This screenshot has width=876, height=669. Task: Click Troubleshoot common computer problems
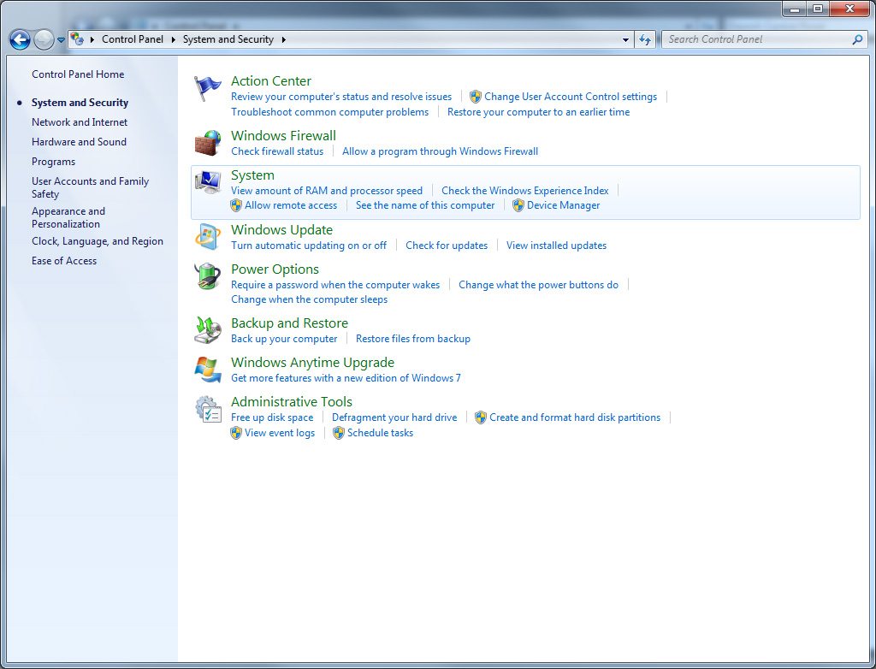329,112
